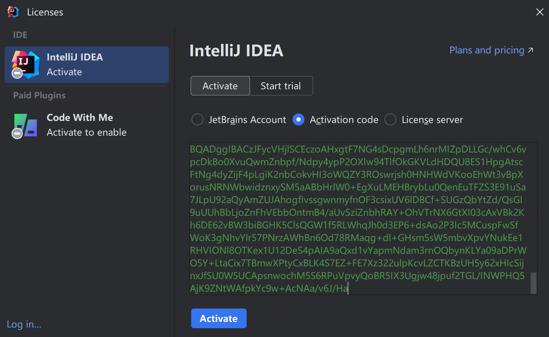Switch to the Activate tab
The width and height of the screenshot is (549, 337).
tap(220, 86)
